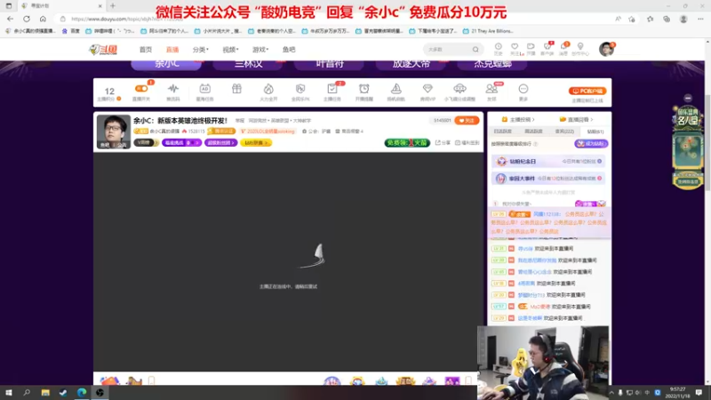Open the 鱼吧 menu item

click(289, 50)
